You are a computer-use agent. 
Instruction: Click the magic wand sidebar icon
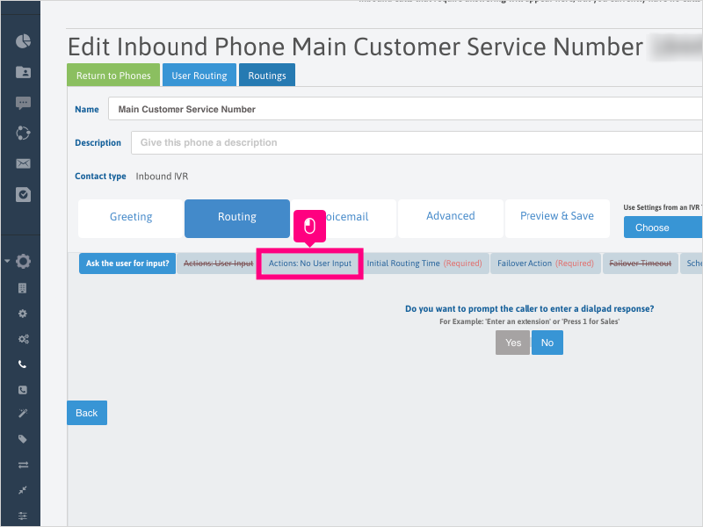point(23,413)
